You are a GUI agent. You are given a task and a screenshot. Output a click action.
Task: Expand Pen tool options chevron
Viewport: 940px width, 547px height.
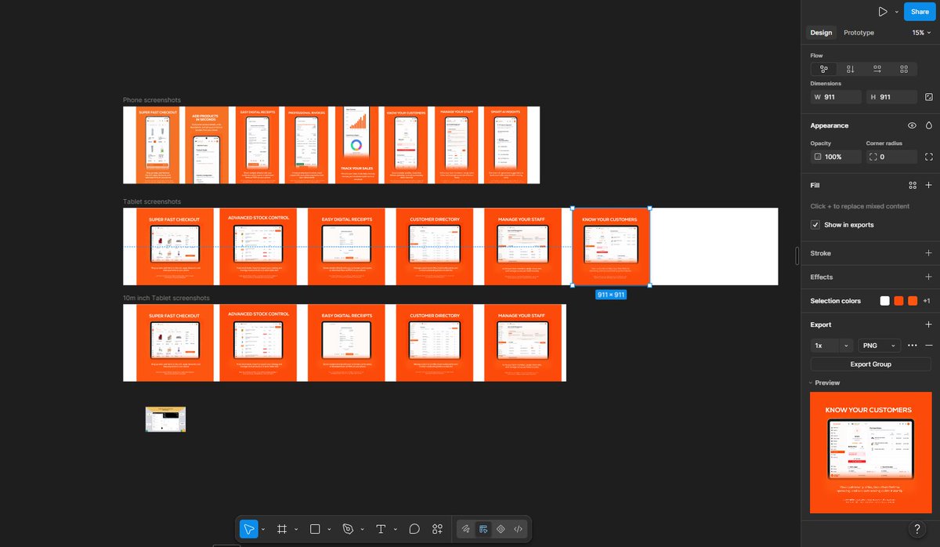coord(362,530)
